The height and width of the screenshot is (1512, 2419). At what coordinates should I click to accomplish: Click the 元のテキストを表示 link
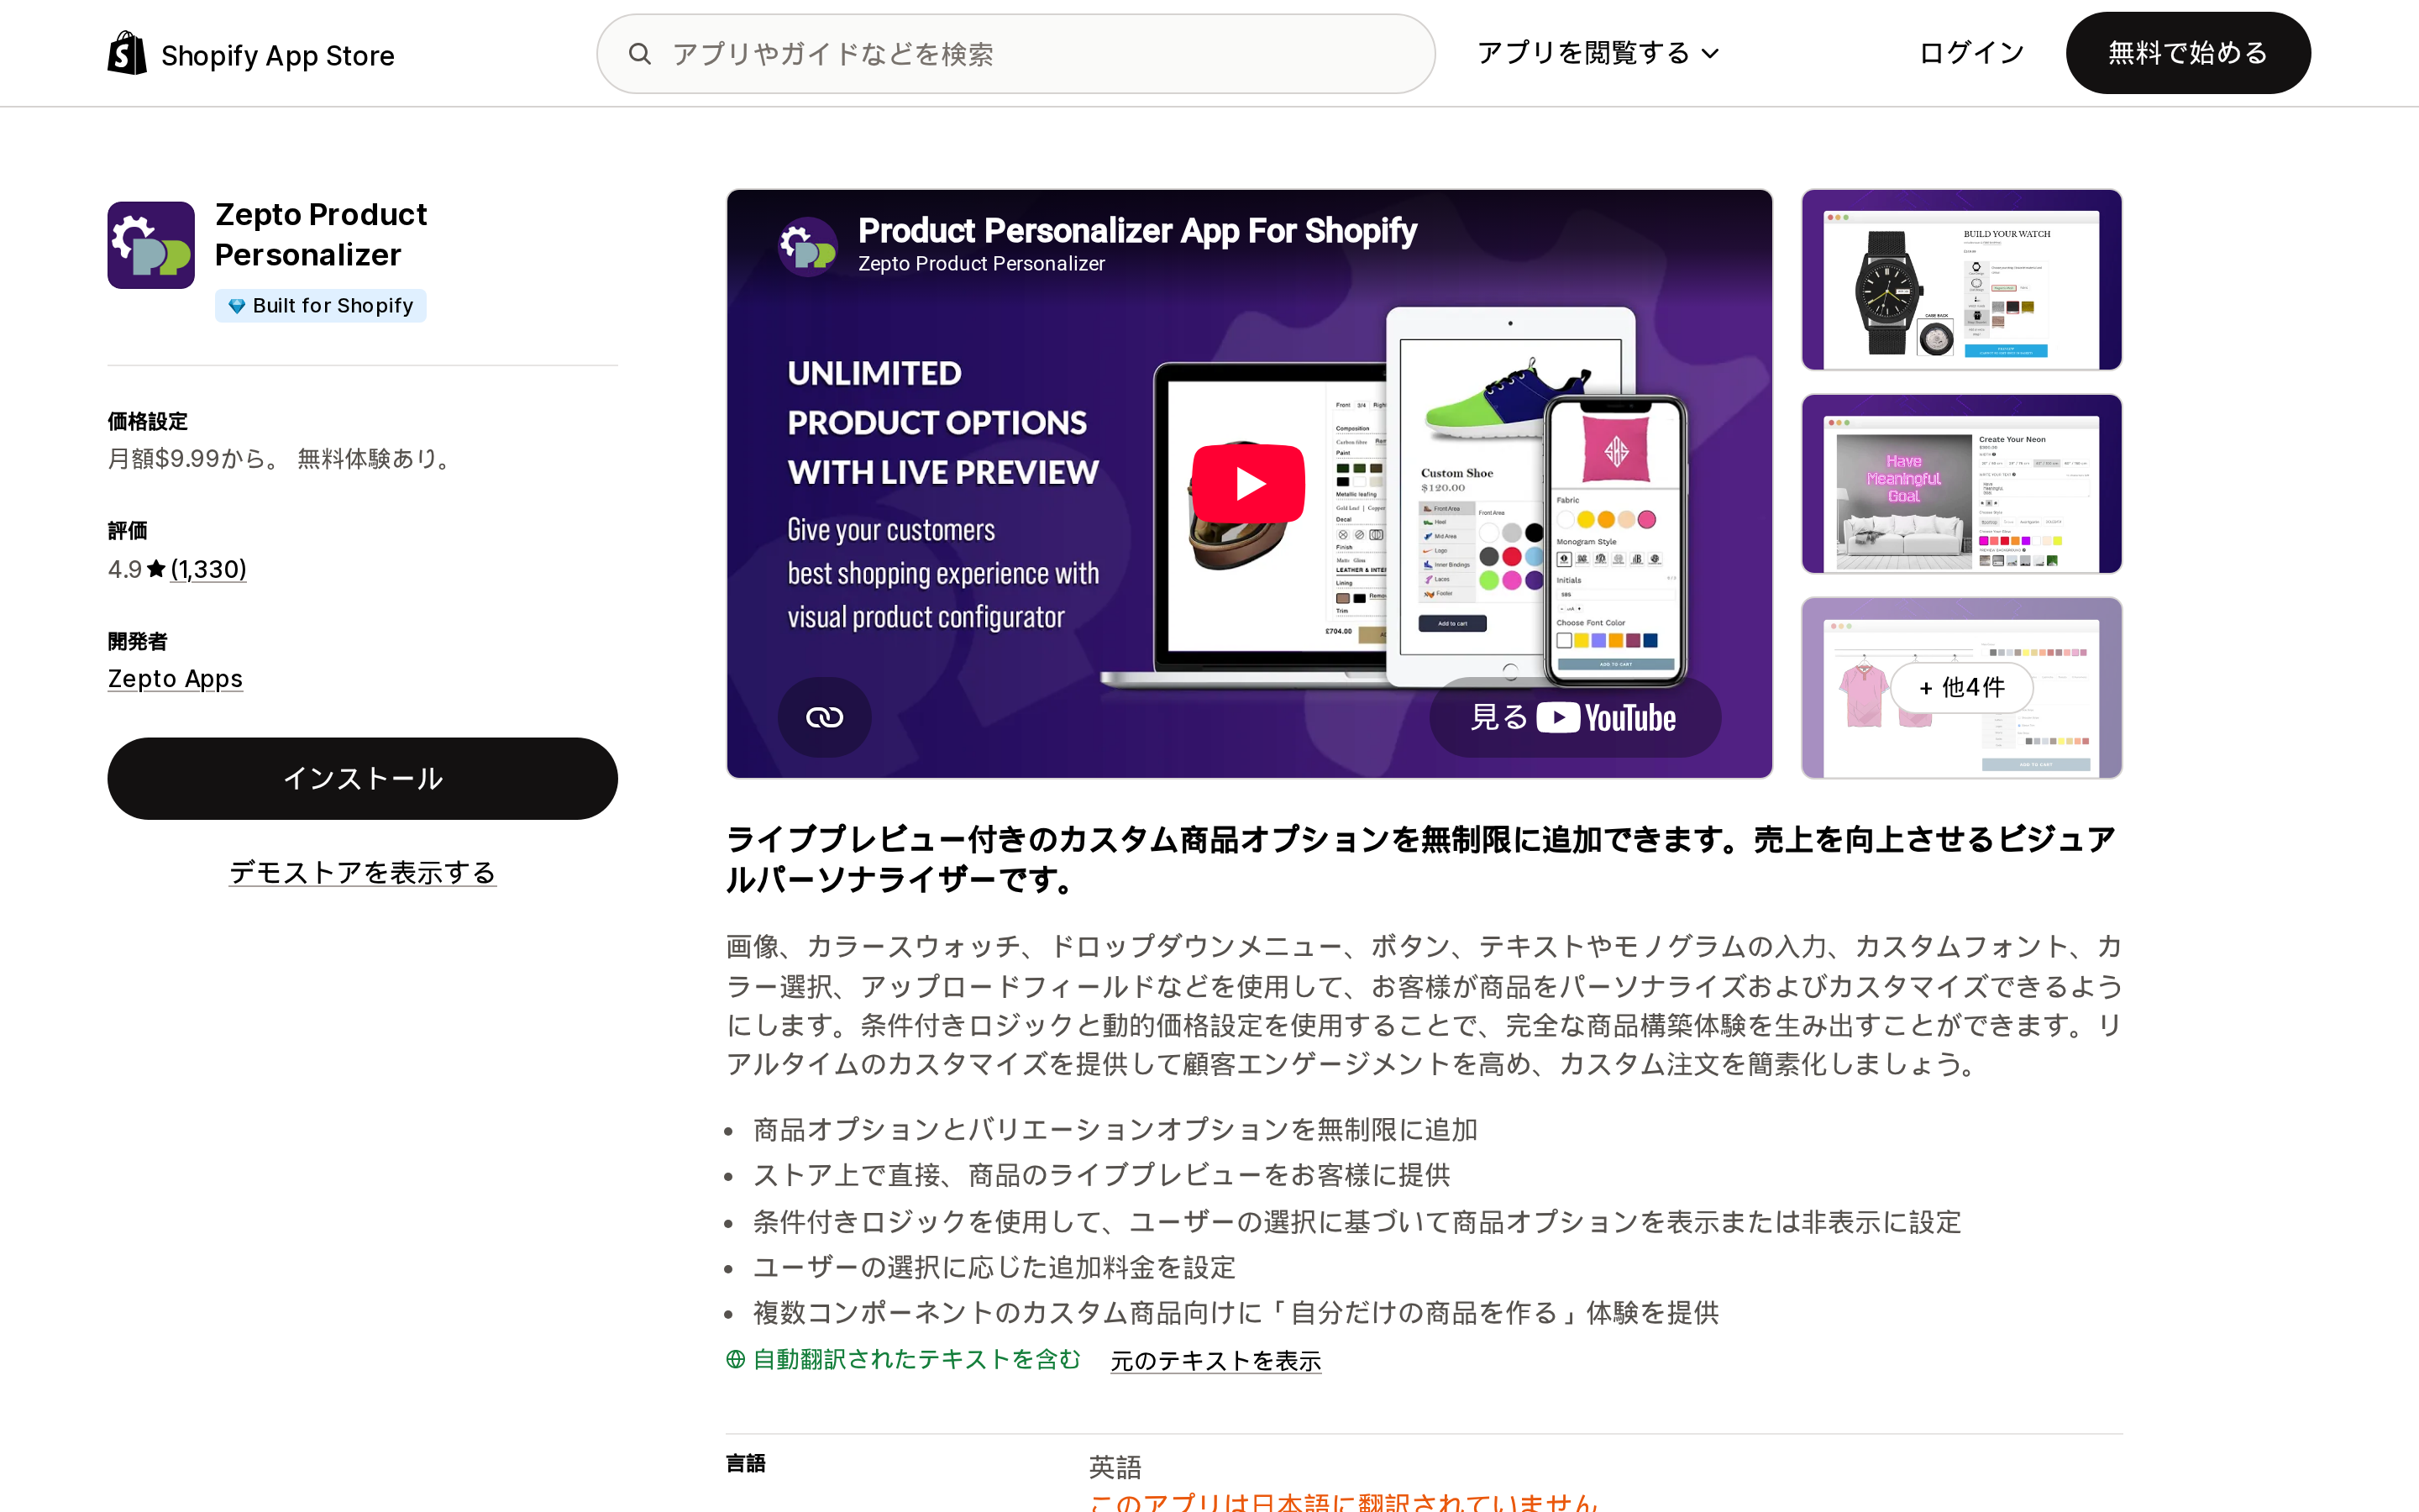pyautogui.click(x=1215, y=1361)
